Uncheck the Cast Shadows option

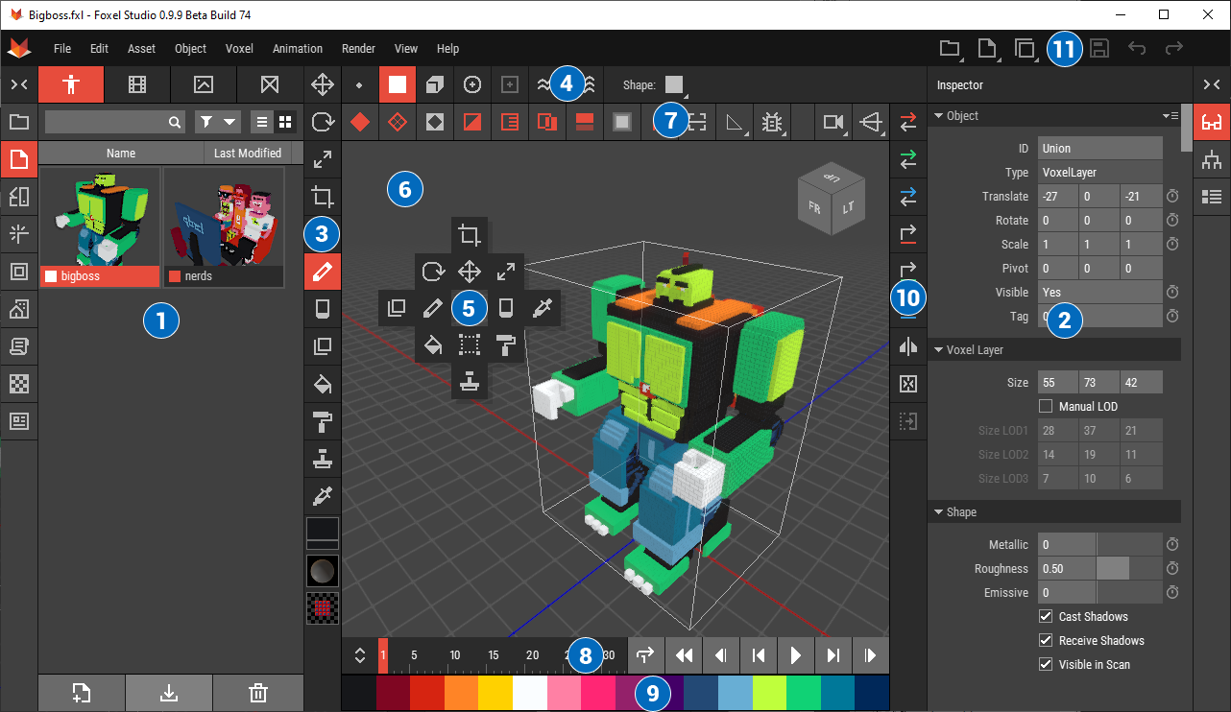(x=1045, y=616)
